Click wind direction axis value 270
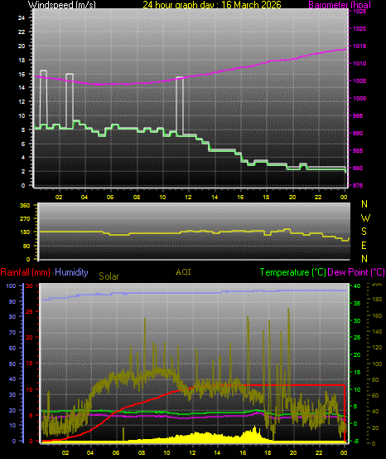The height and width of the screenshot is (459, 386). (x=25, y=218)
